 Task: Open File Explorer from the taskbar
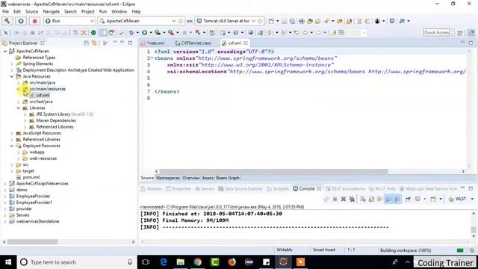coord(181,262)
